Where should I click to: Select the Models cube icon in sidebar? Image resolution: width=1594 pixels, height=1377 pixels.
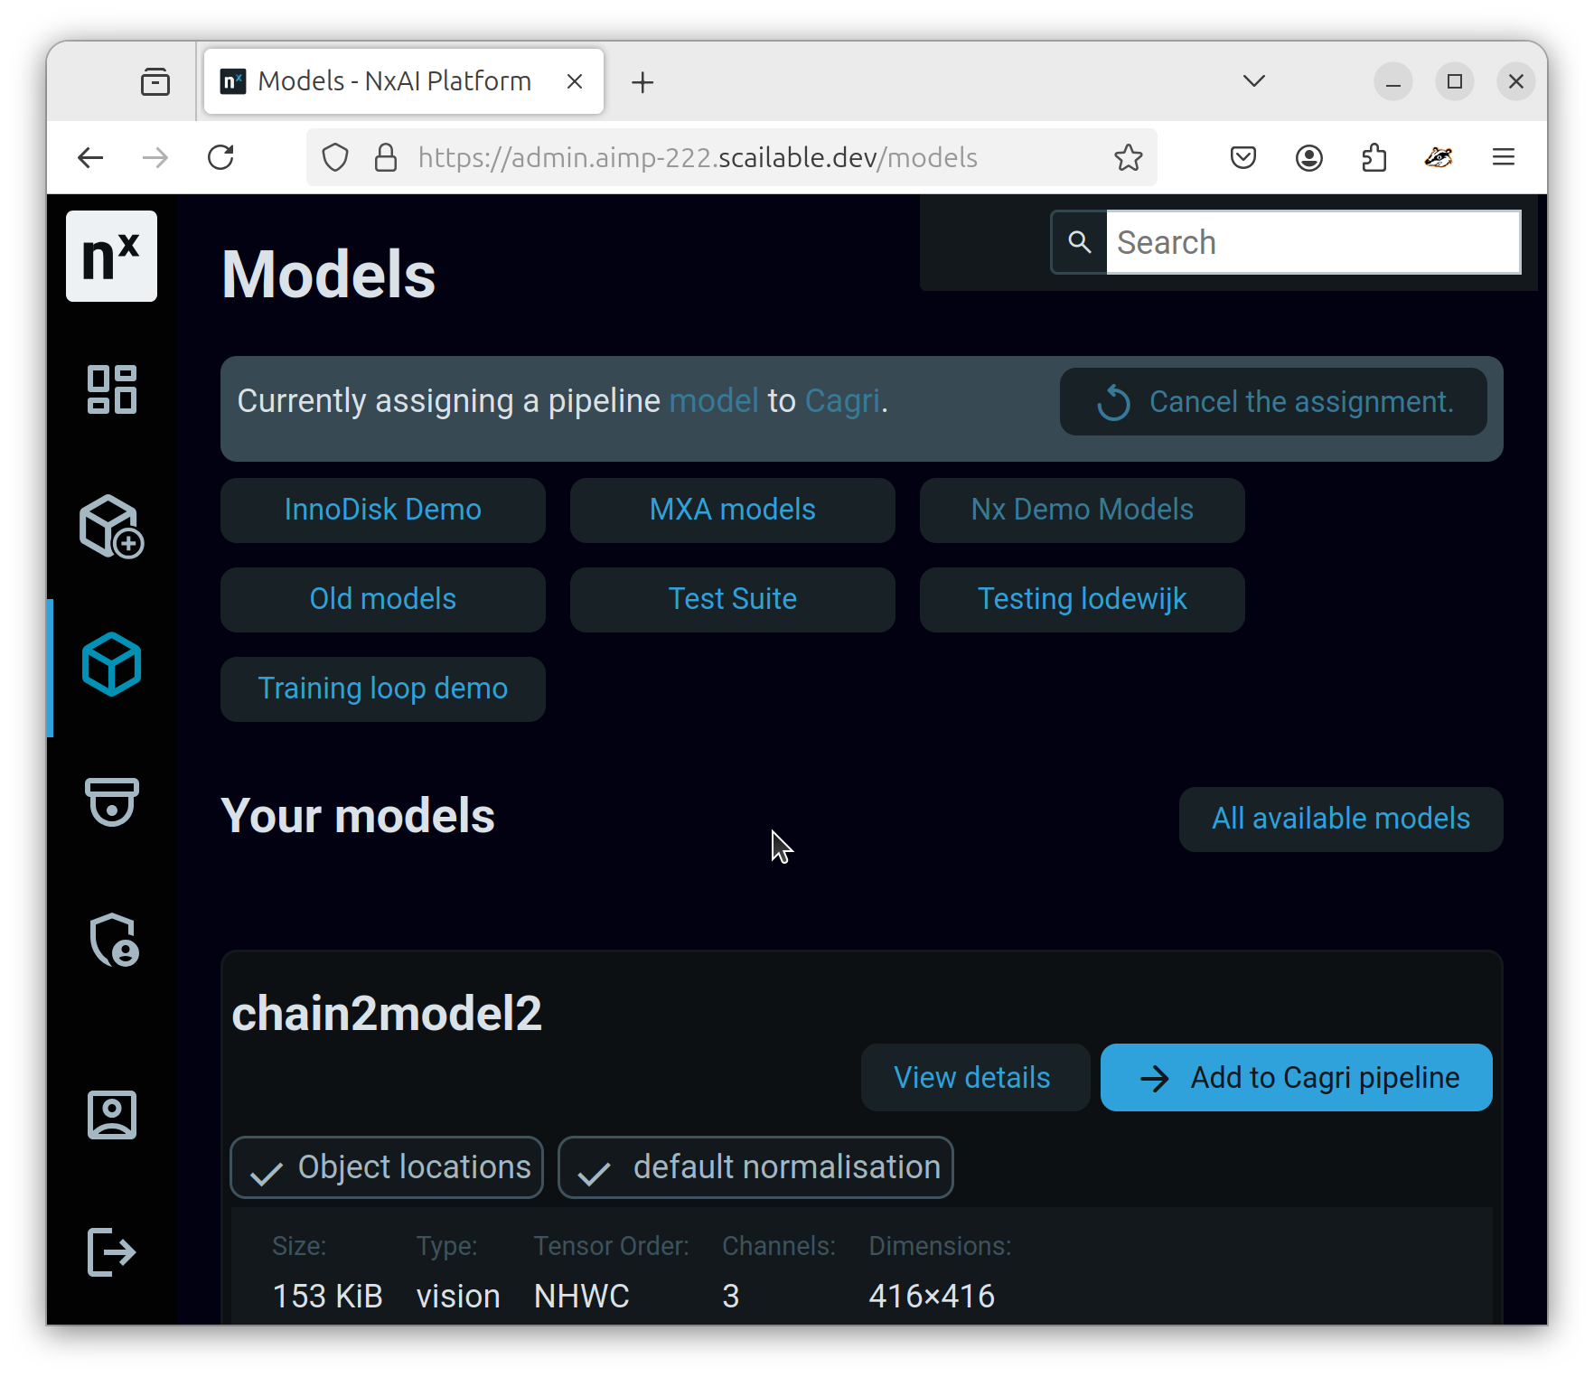[x=111, y=665]
